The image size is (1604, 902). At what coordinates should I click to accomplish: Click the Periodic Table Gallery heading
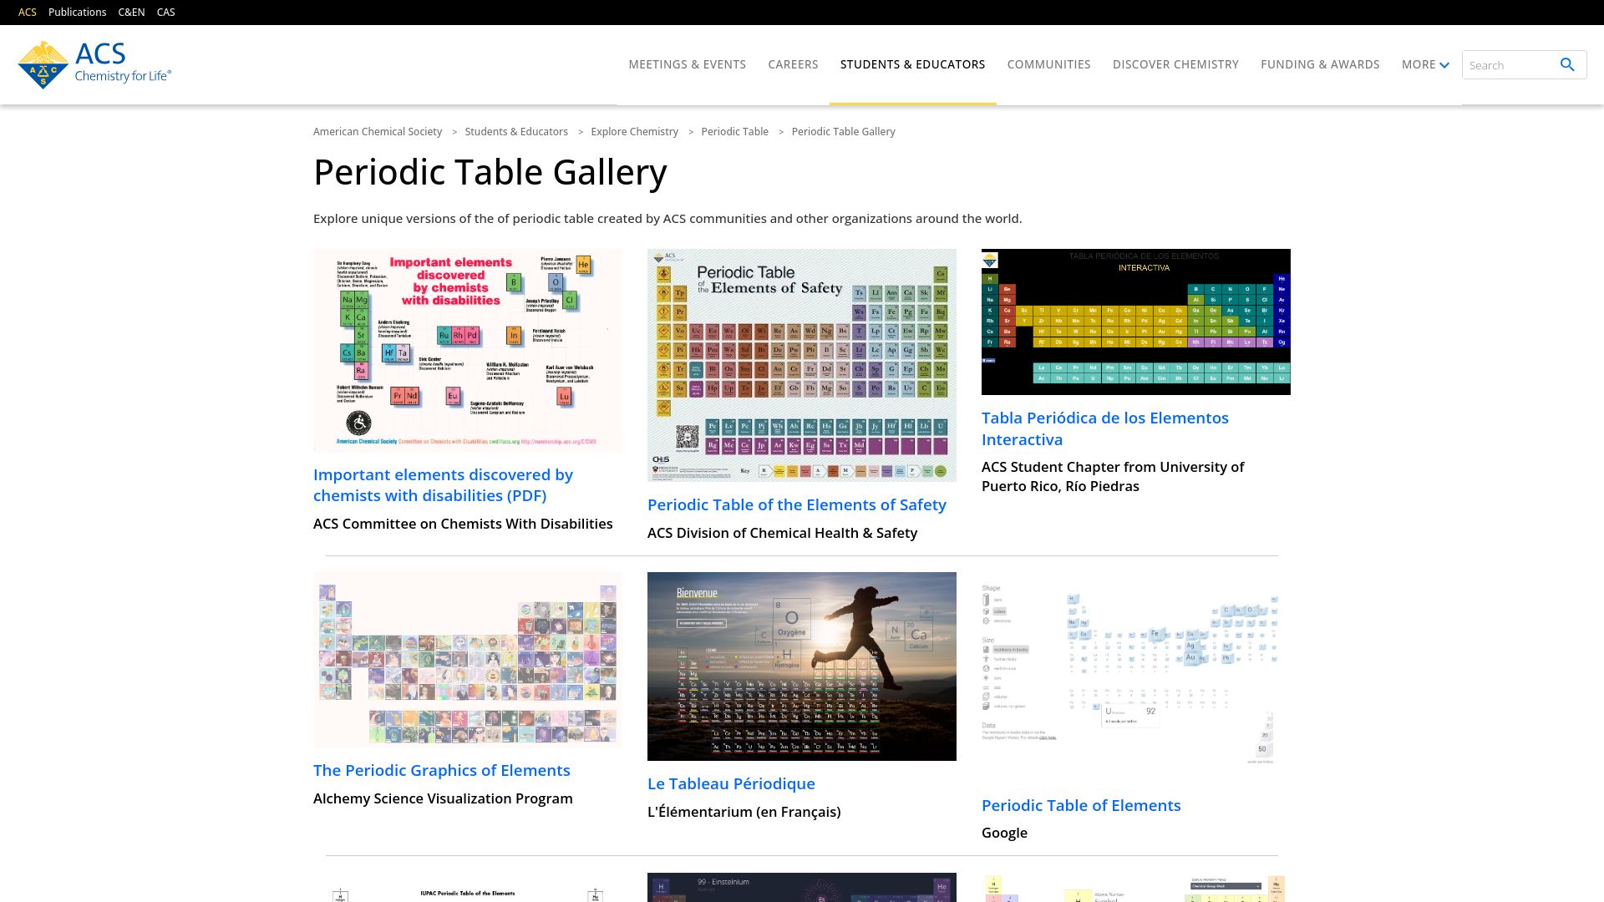pyautogui.click(x=490, y=172)
